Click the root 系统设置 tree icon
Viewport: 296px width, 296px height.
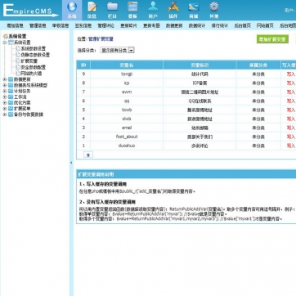click(x=5, y=36)
